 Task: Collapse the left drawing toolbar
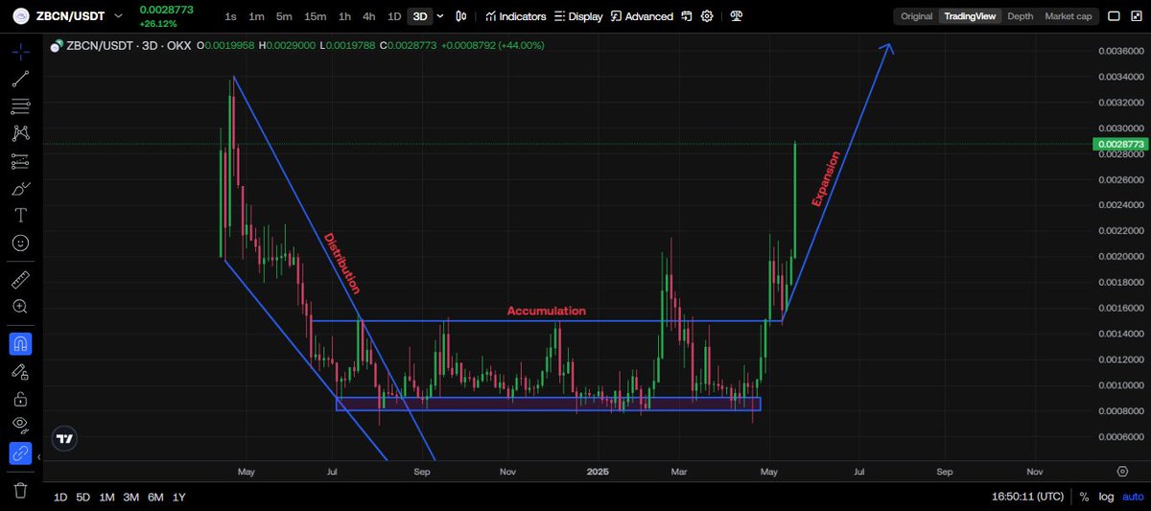click(38, 458)
